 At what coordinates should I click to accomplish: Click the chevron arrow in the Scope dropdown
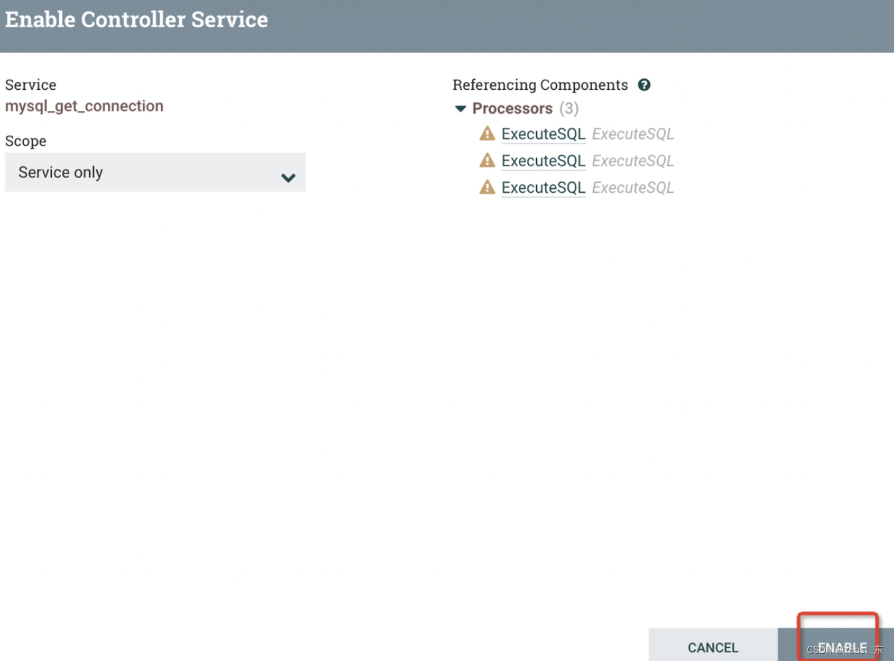tap(288, 178)
